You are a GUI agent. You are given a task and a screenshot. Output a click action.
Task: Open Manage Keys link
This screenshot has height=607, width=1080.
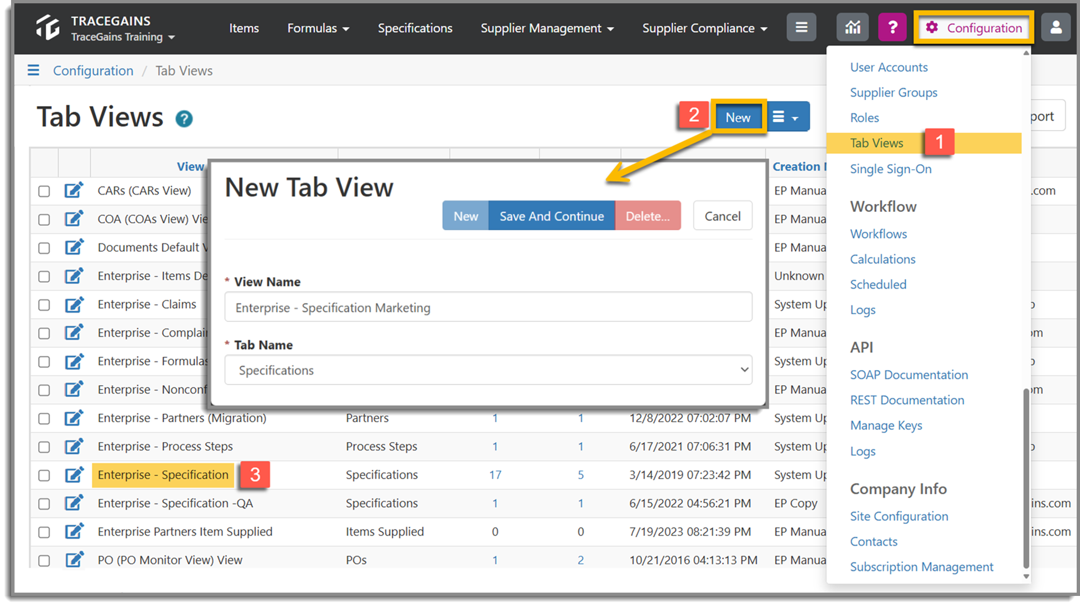886,425
